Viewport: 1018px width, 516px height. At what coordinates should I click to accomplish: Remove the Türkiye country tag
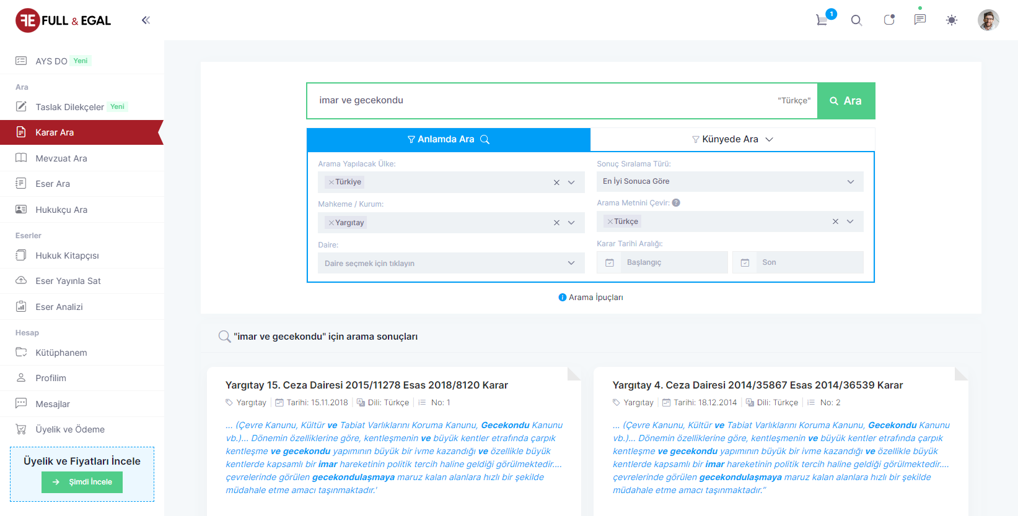click(331, 182)
